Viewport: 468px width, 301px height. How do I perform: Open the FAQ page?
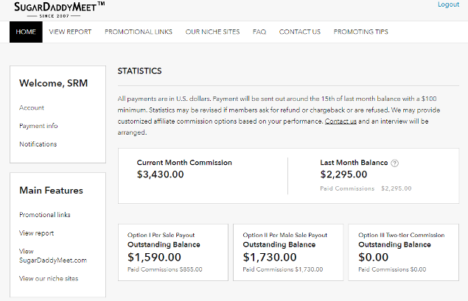coord(259,32)
